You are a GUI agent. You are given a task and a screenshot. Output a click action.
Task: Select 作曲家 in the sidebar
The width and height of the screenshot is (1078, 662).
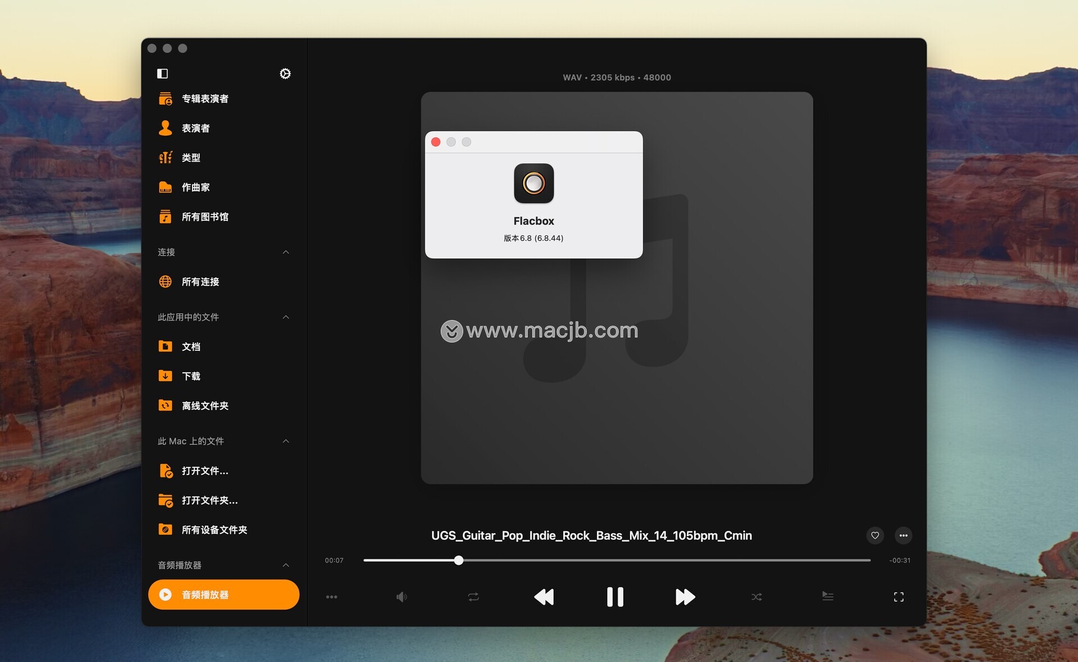(x=223, y=187)
